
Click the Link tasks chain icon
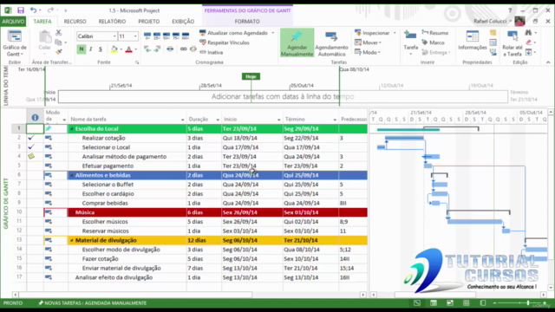(x=183, y=49)
